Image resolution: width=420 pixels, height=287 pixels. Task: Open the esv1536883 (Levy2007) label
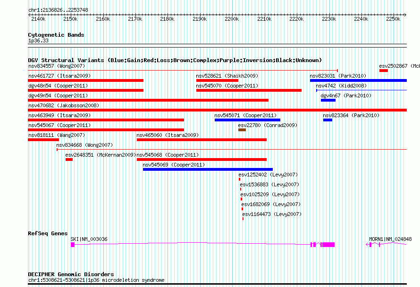[269, 184]
